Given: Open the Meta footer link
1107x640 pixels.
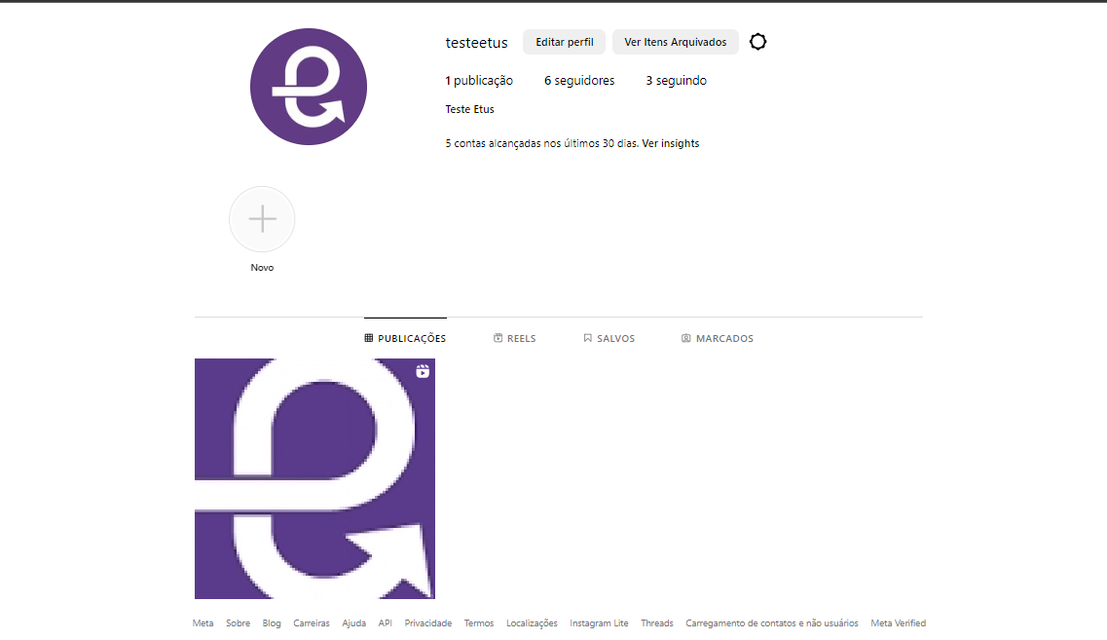Looking at the screenshot, I should [203, 623].
